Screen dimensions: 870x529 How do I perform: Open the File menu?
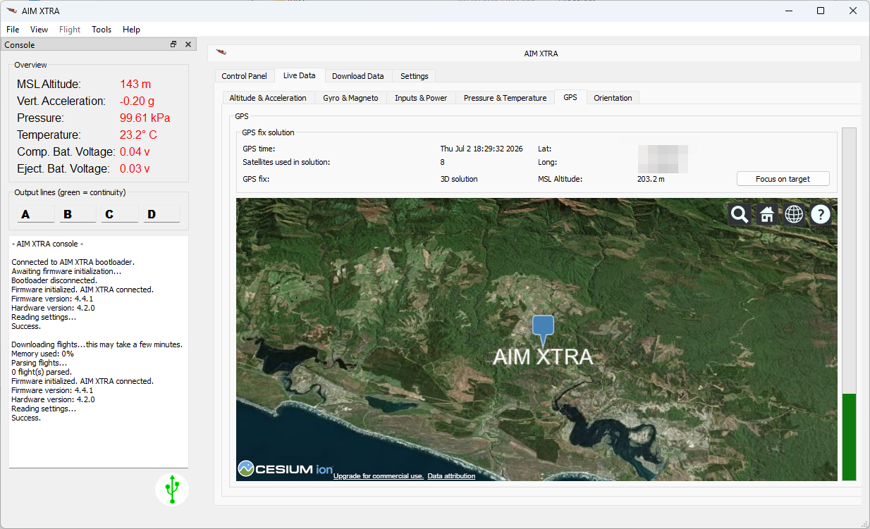13,30
